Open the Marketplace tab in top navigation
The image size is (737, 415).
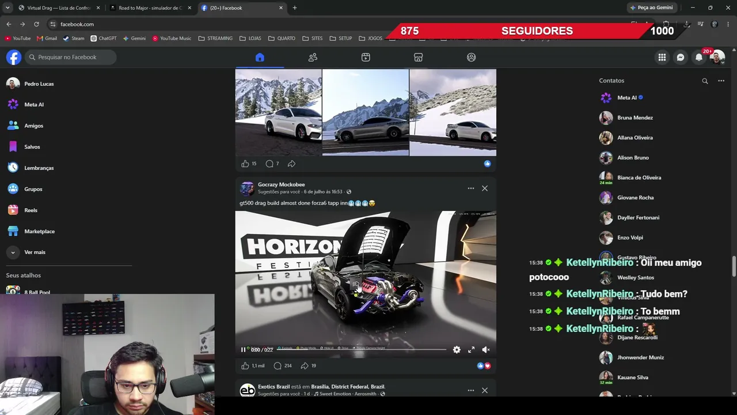(419, 57)
